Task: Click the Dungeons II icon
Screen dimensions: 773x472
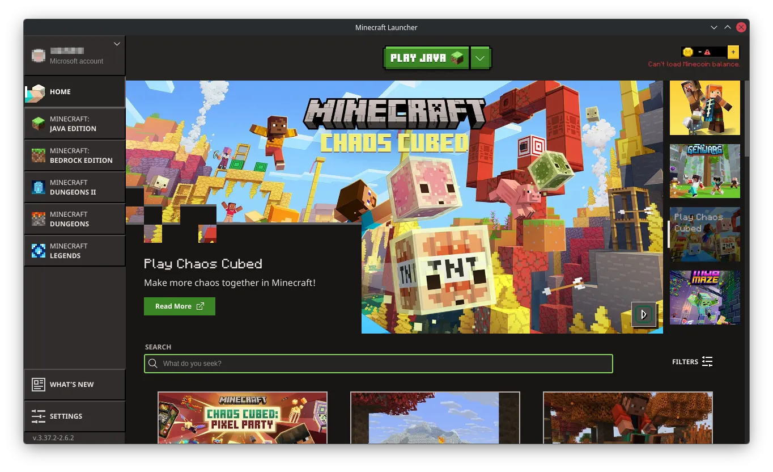Action: click(39, 187)
